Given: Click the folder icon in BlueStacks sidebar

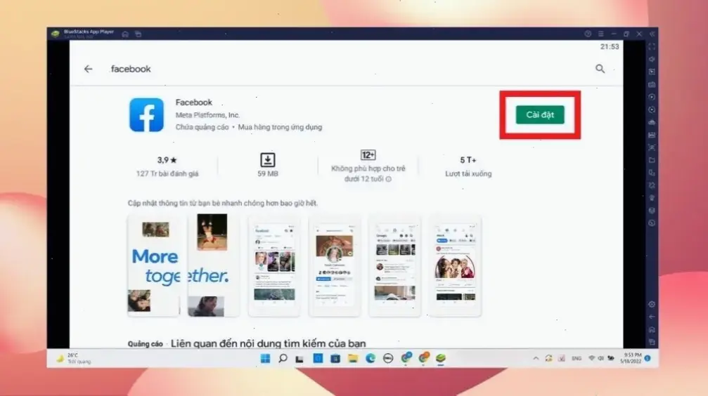Looking at the screenshot, I should point(652,160).
